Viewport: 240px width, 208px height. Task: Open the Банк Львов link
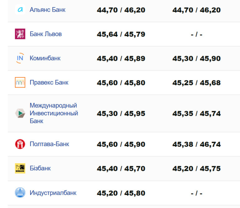pos(46,34)
